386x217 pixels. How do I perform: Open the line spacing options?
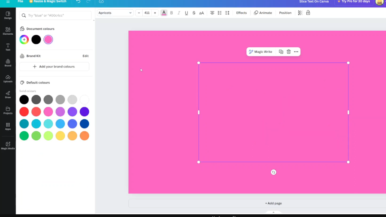pos(227,13)
